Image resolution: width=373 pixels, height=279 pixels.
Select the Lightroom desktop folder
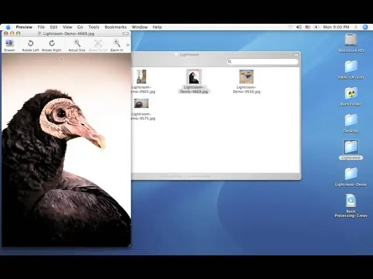pyautogui.click(x=351, y=147)
